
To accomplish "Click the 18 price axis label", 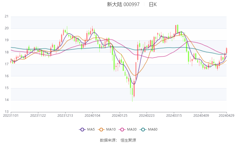I will tap(7, 52).
